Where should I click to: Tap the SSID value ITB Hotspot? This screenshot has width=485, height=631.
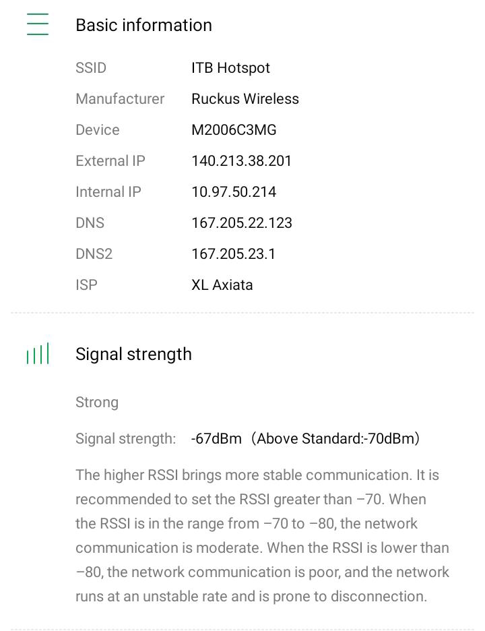tap(230, 67)
